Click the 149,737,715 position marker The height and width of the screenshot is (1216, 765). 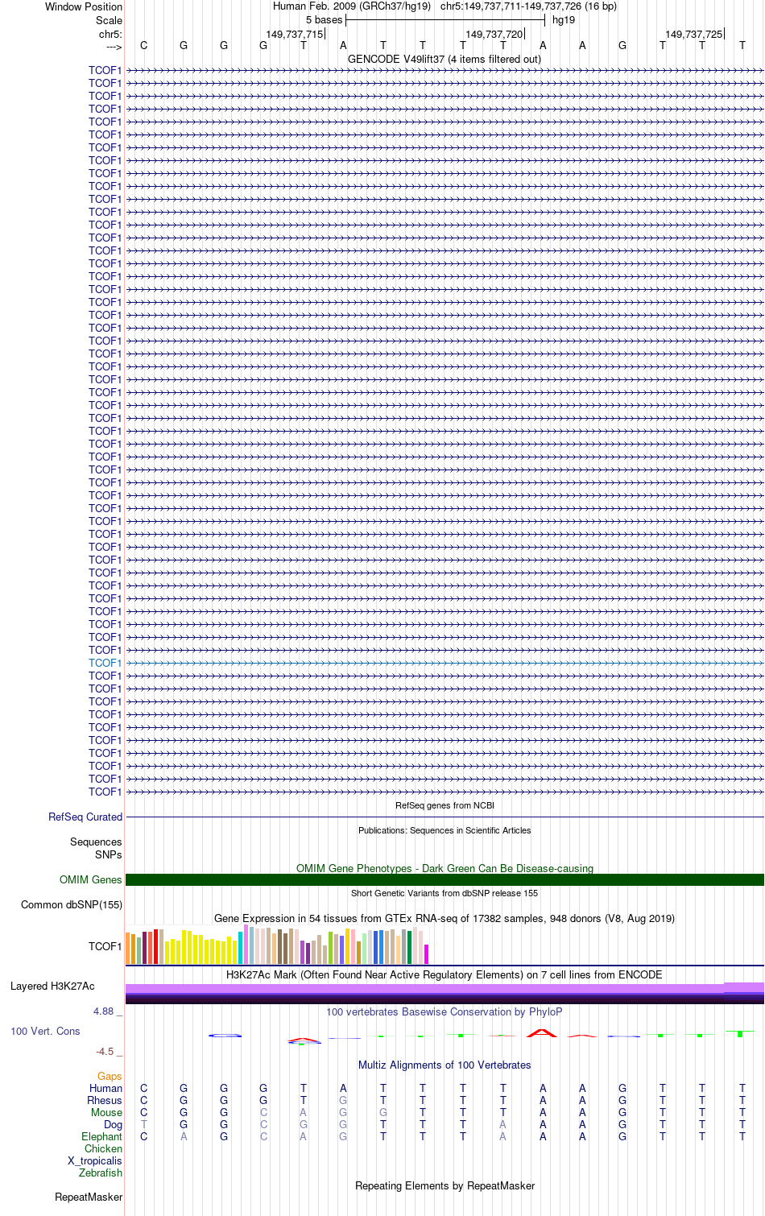tap(294, 34)
